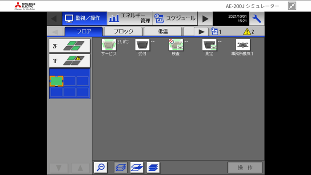The width and height of the screenshot is (311, 175).
Task: Select the サービス air conditioner unit icon
Action: point(109,44)
